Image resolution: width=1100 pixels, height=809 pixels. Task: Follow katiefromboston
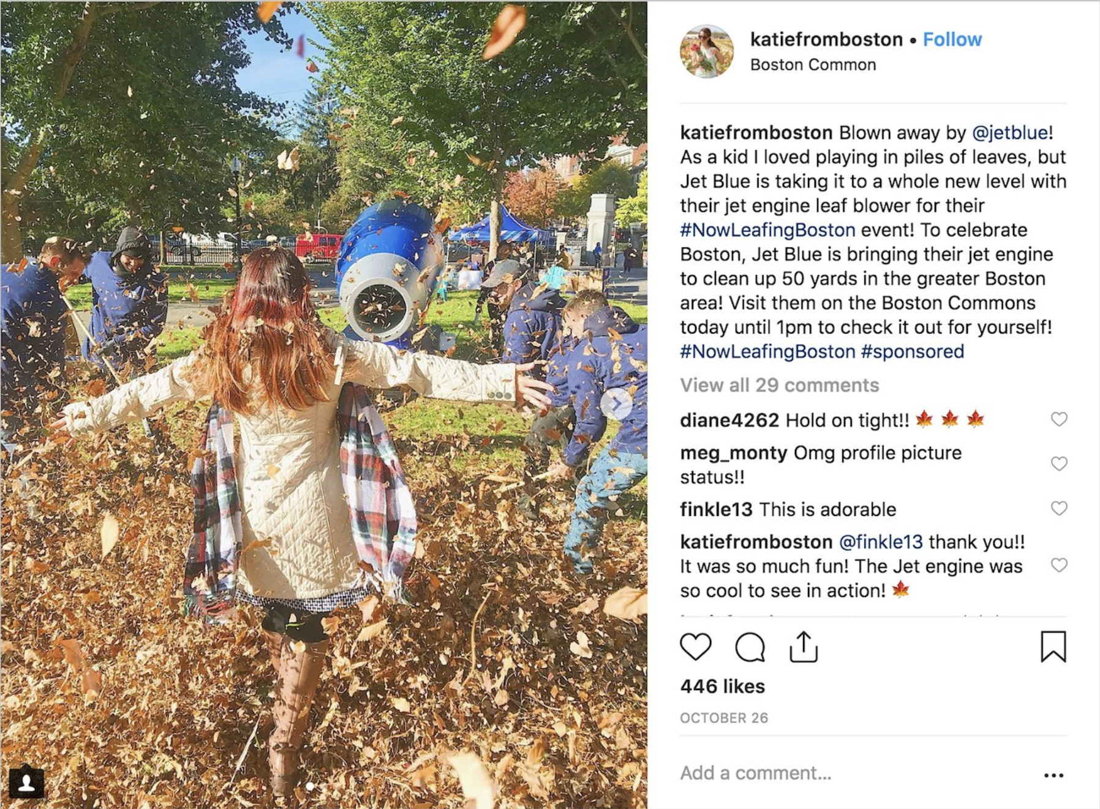952,39
